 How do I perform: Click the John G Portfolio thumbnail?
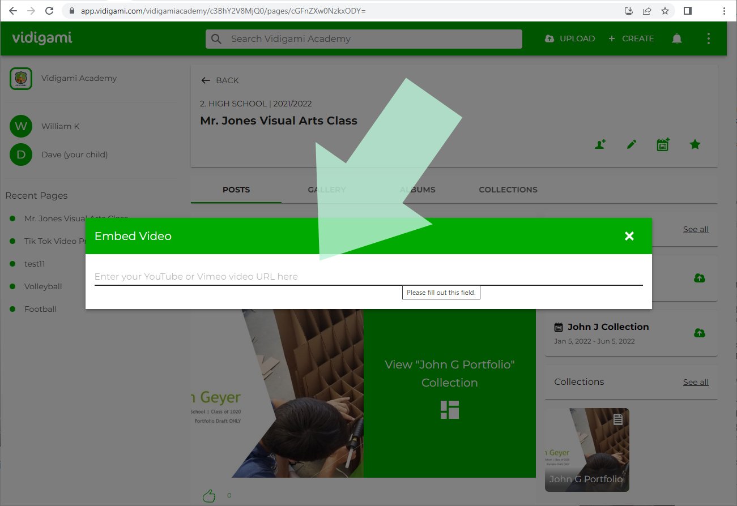click(587, 450)
